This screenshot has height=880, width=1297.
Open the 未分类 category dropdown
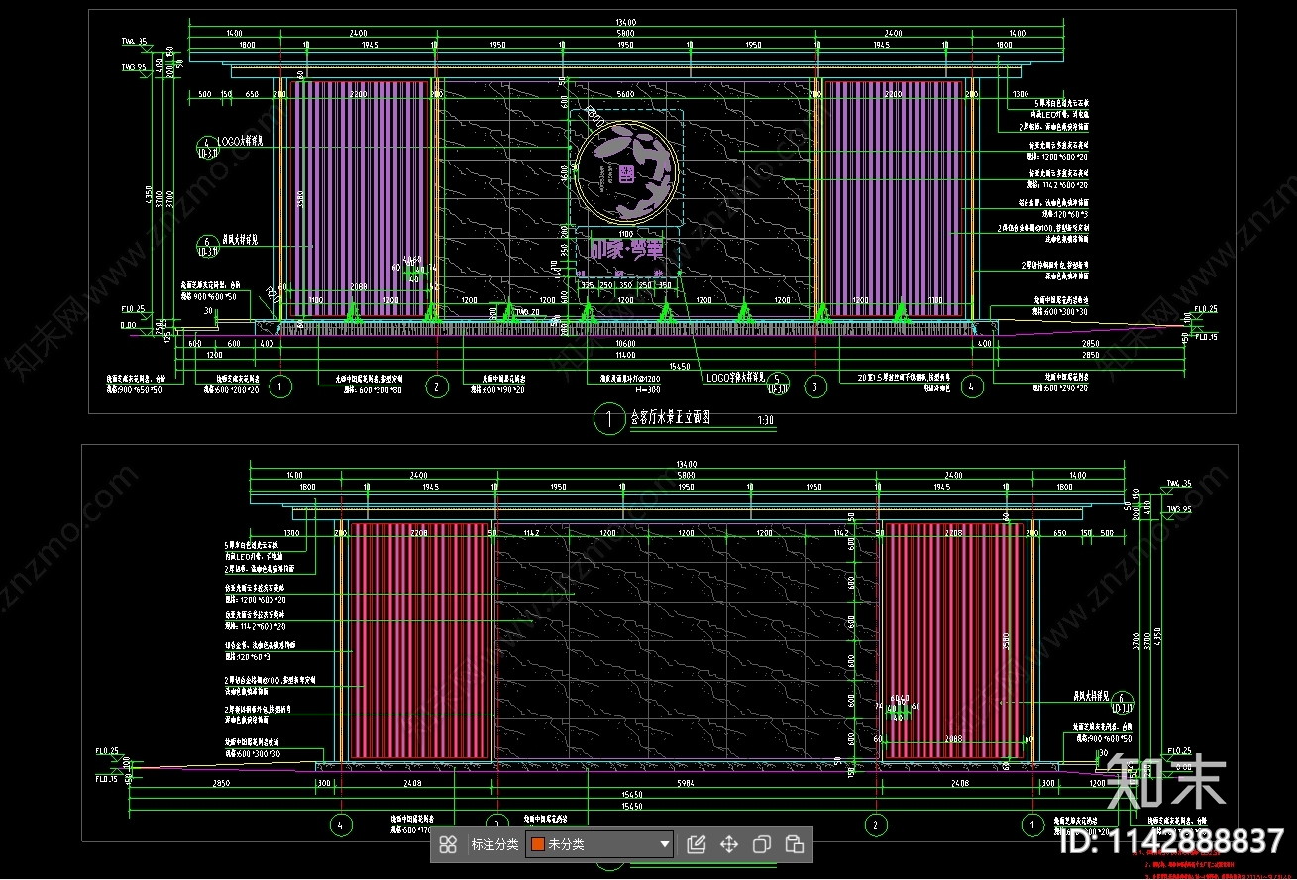(x=599, y=844)
